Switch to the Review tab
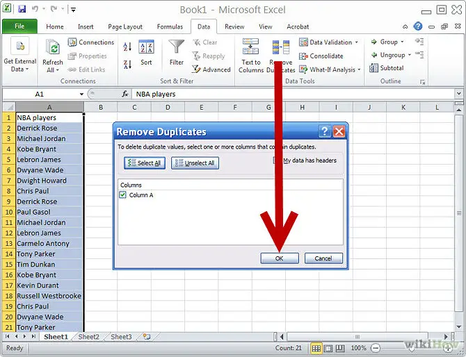Screen dimensions: 466x357 pos(234,26)
